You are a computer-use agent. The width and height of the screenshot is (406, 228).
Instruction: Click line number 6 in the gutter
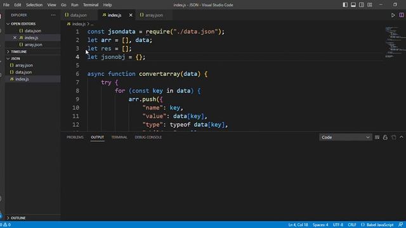[77, 74]
